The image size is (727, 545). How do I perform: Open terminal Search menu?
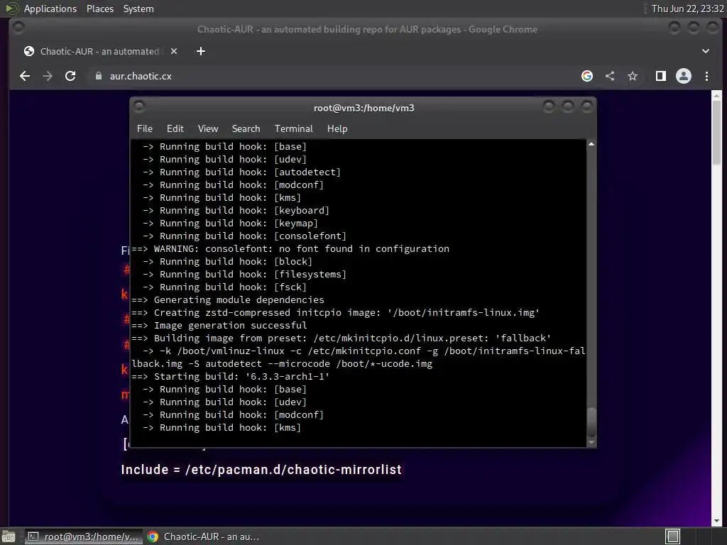point(246,128)
